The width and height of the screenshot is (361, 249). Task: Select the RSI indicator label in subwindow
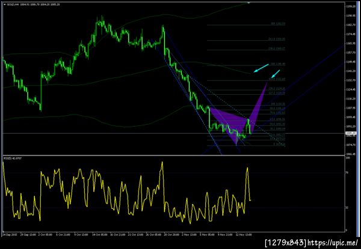(13, 158)
